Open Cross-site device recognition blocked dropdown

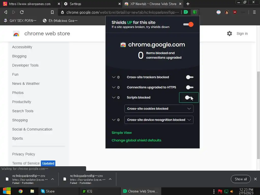click(x=159, y=120)
